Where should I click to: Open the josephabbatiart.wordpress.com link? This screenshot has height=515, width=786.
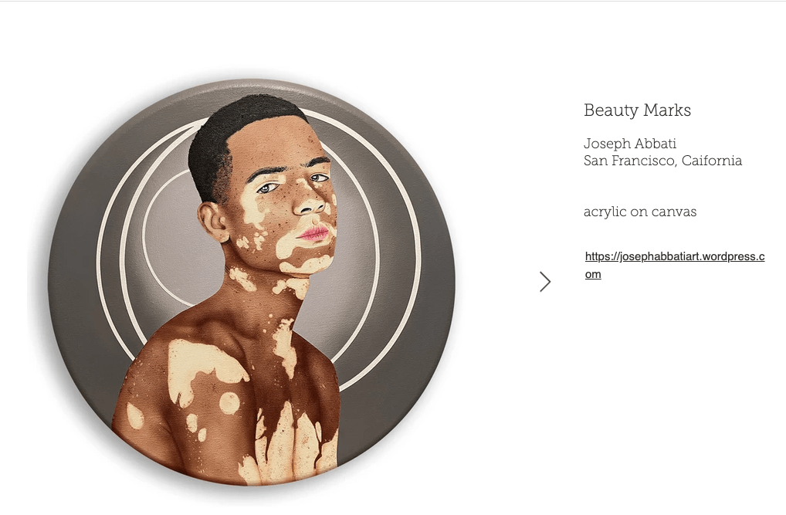[674, 256]
